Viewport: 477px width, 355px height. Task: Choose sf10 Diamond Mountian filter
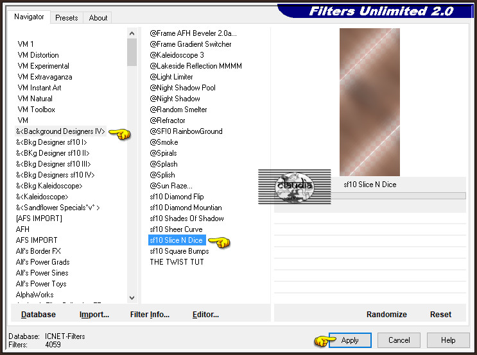pyautogui.click(x=186, y=208)
